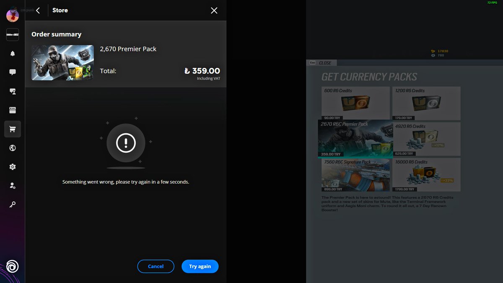Click the Cancel button
Image resolution: width=503 pixels, height=283 pixels.
(x=156, y=267)
